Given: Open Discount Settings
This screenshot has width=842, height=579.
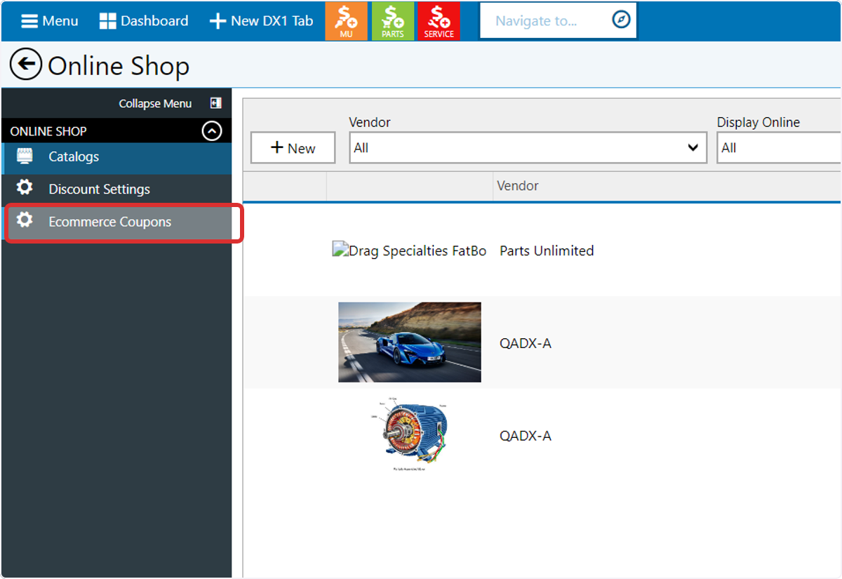Looking at the screenshot, I should coord(116,189).
